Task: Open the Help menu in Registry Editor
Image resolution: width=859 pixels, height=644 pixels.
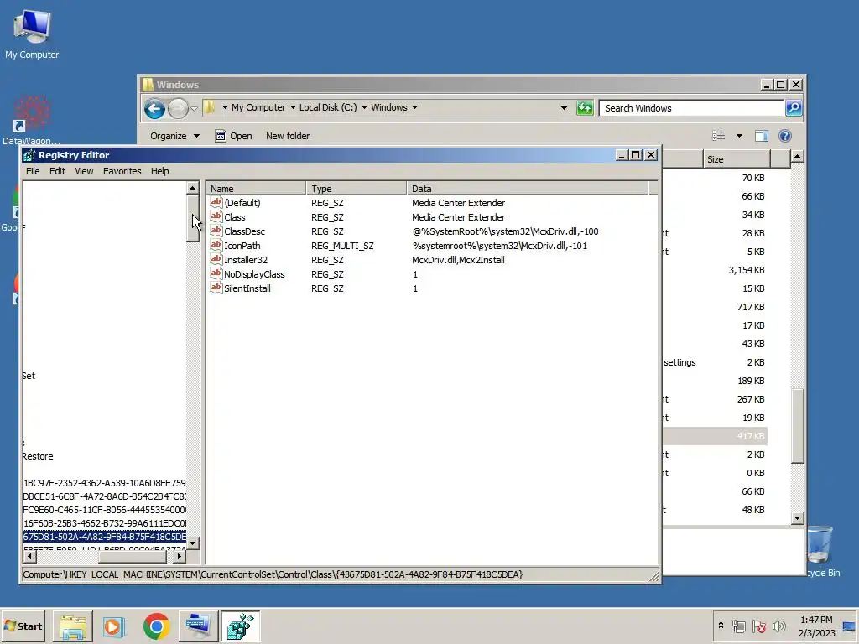Action: click(x=160, y=171)
